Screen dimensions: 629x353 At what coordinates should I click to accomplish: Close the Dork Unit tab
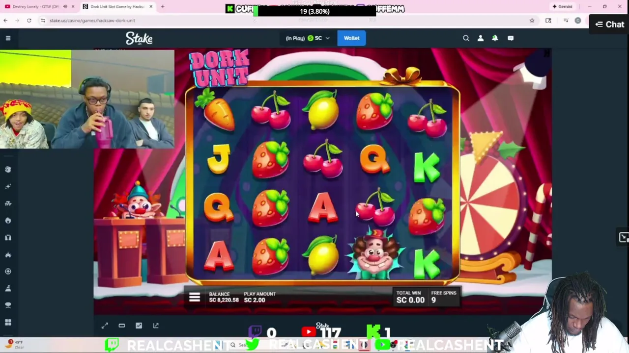coord(151,7)
